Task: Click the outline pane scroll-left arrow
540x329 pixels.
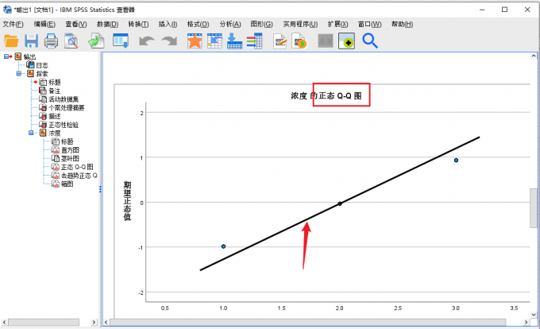Action: click(5, 322)
